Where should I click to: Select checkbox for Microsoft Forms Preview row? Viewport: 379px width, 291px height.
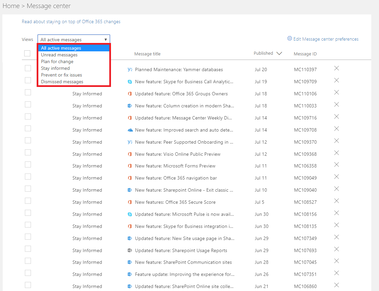(x=28, y=165)
